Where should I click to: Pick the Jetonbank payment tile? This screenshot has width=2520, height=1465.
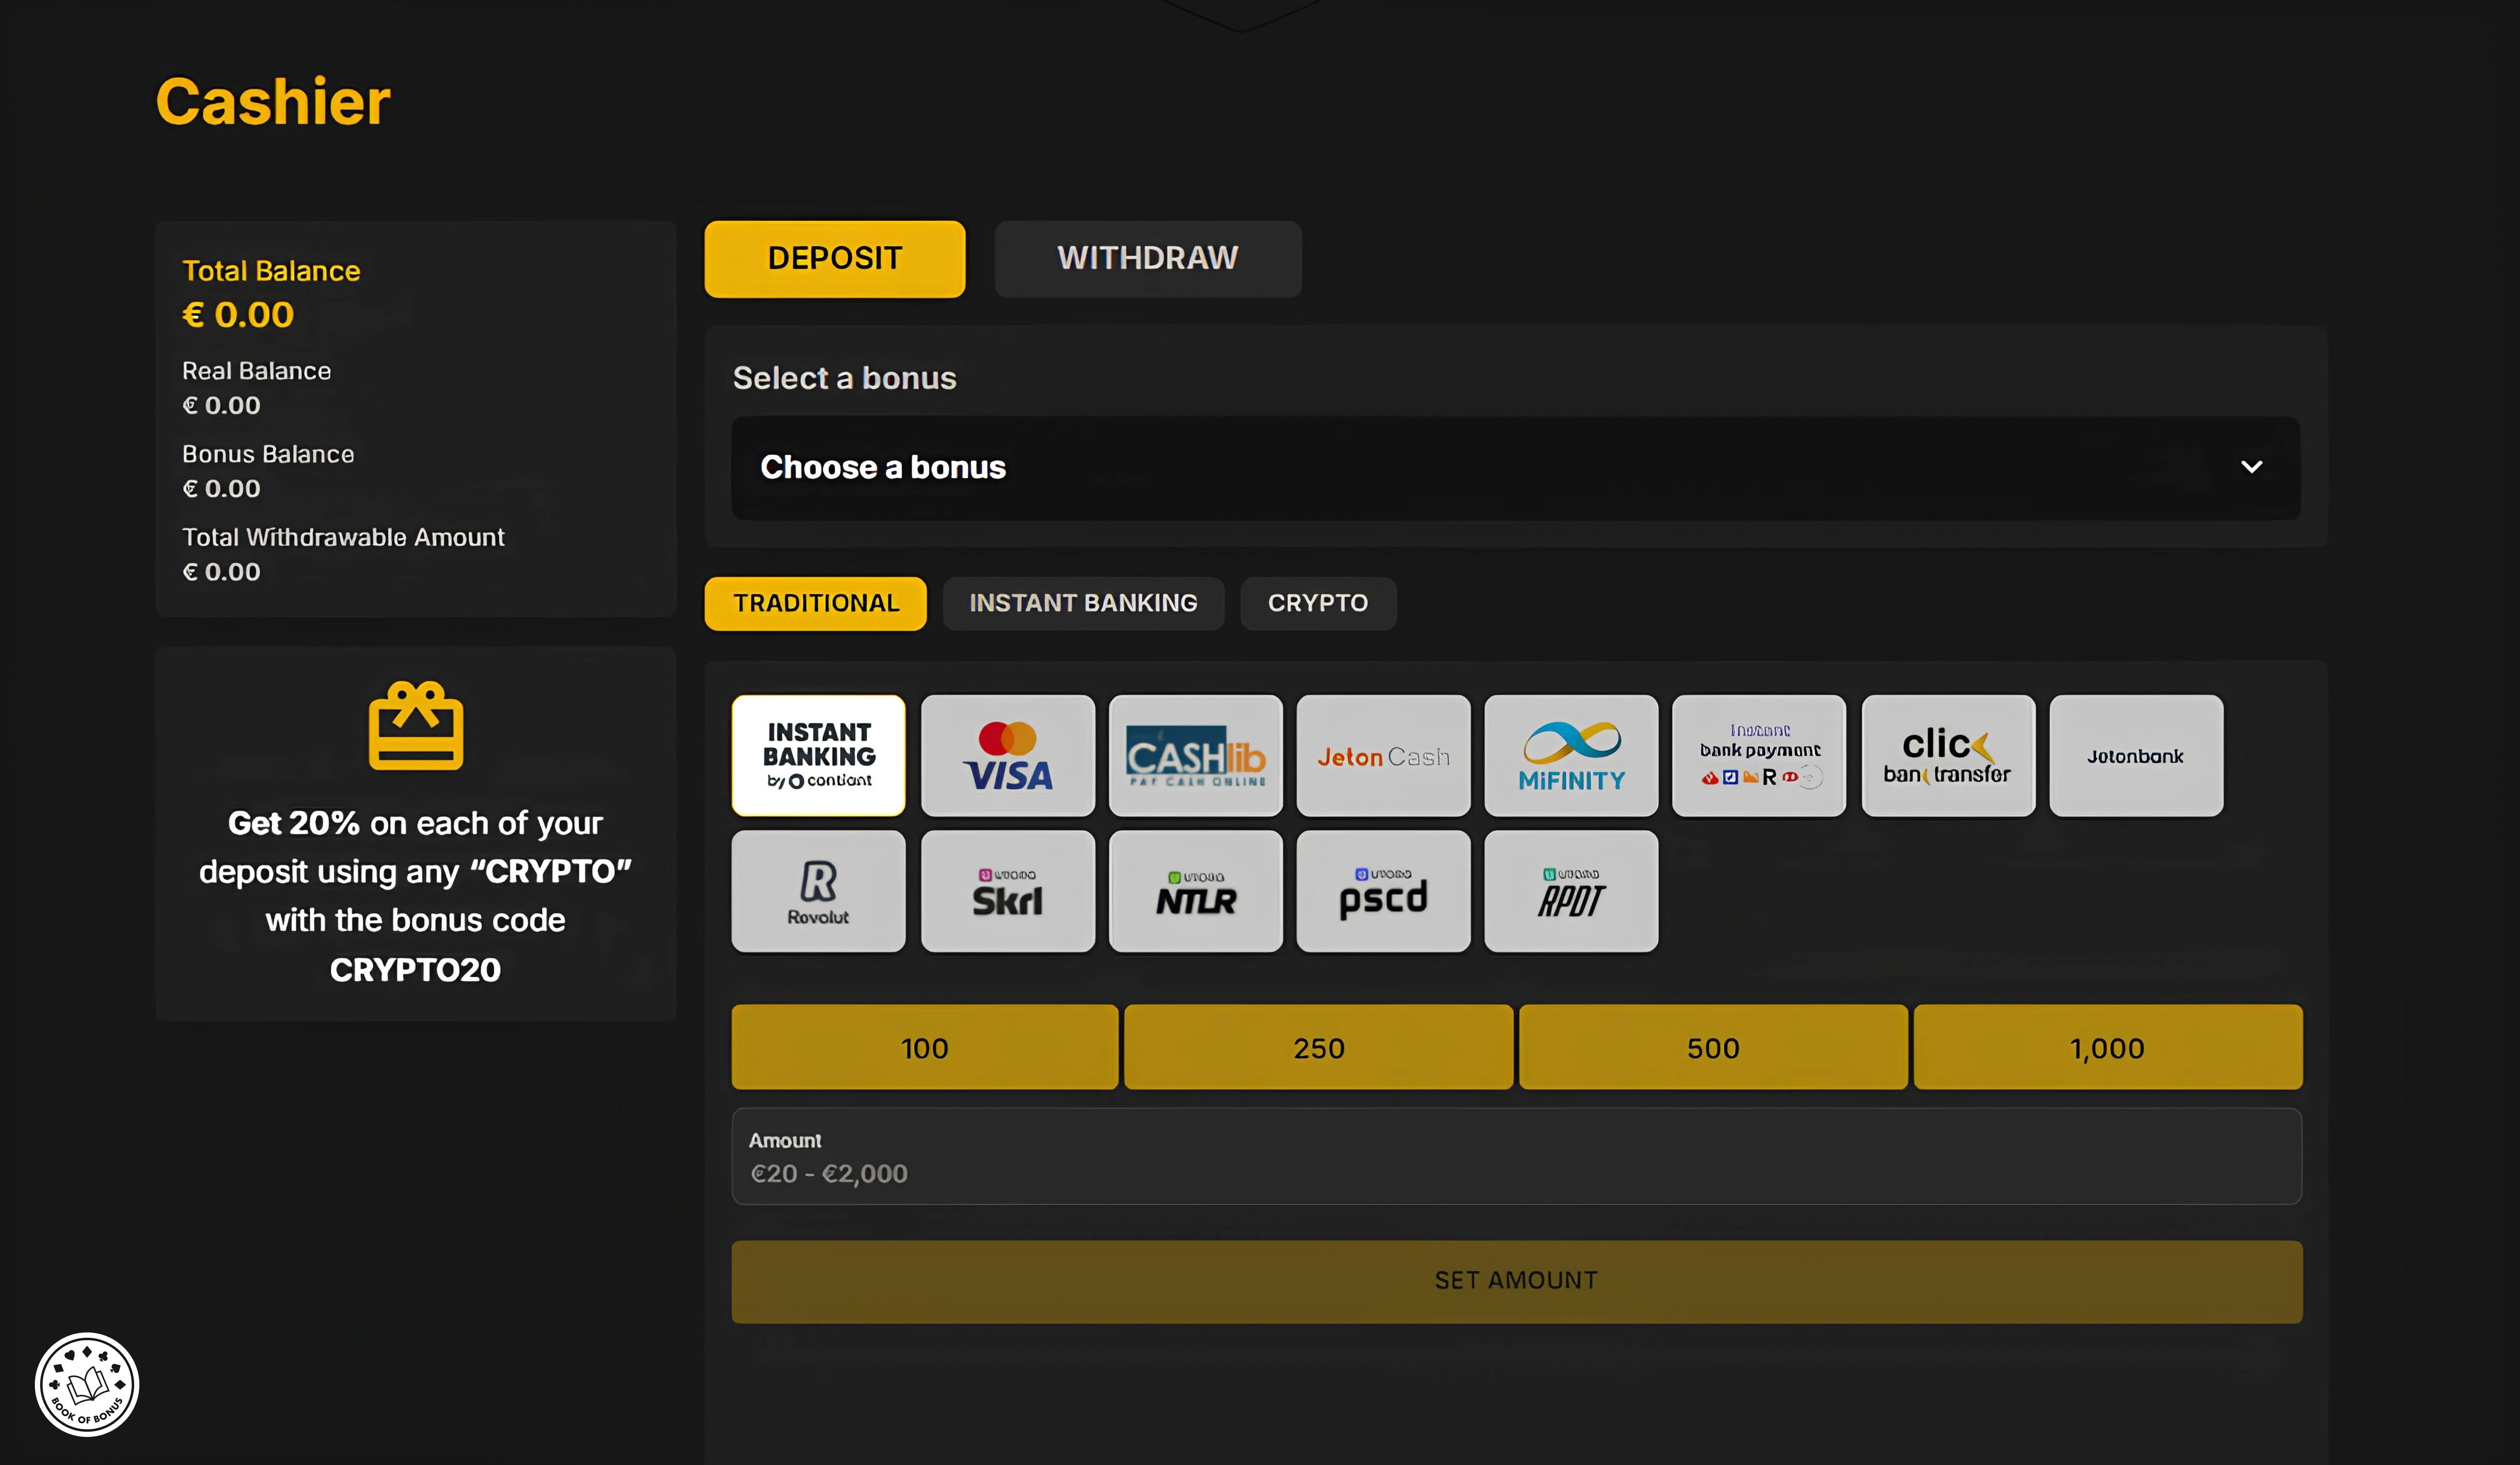[2136, 755]
